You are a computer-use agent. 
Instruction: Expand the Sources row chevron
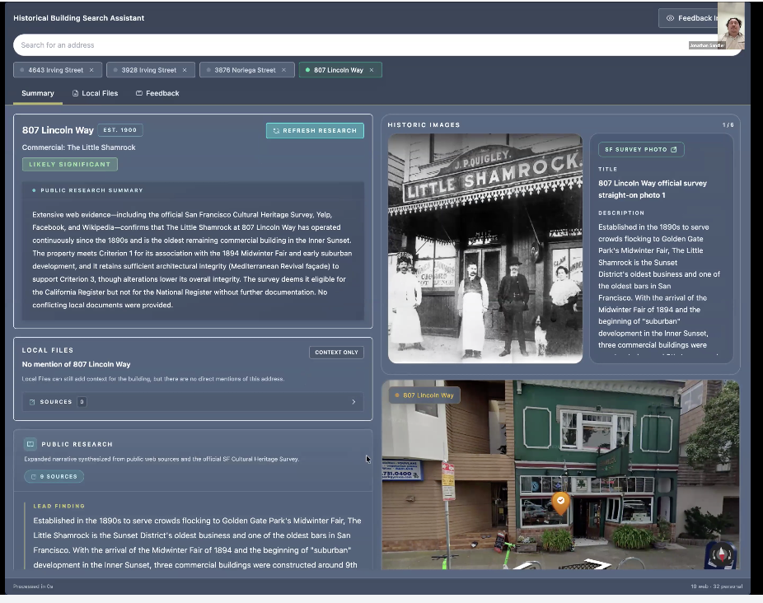click(353, 402)
